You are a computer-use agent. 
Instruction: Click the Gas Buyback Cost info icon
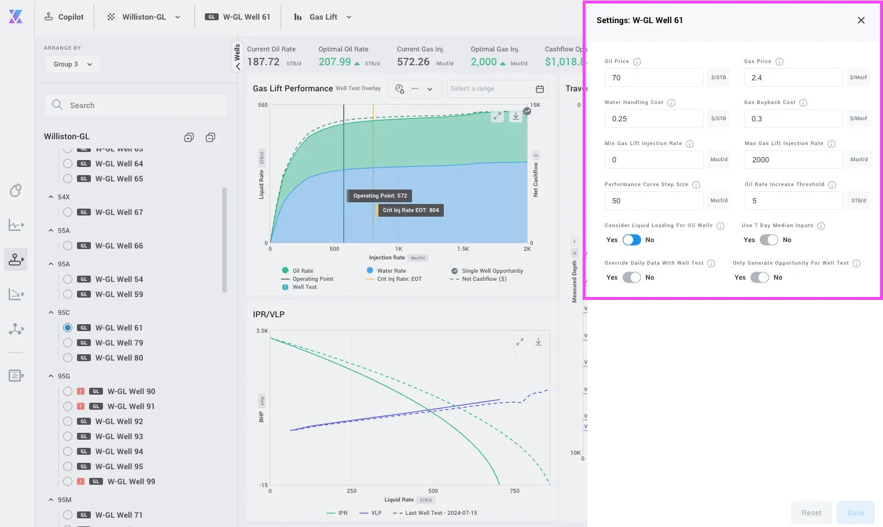point(803,103)
